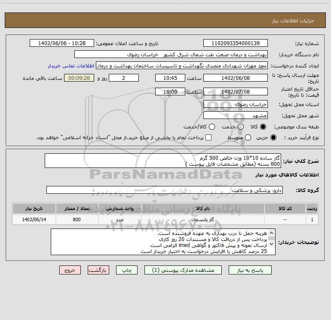Click the 'واحد شمارش' column header
Screen dimensions: 331x320
click(120, 208)
